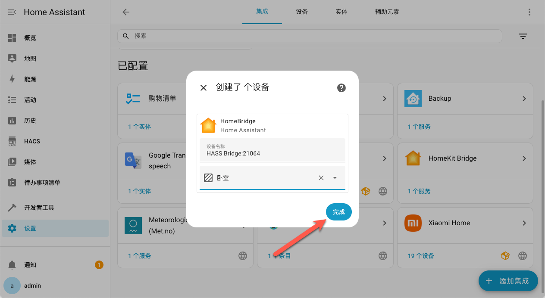Click the globe icon on Meteorologisk card
The width and height of the screenshot is (545, 298).
pyautogui.click(x=243, y=255)
